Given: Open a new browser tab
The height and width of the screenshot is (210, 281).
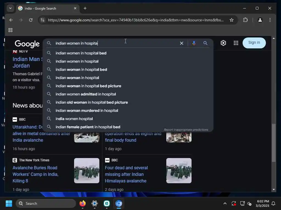Looking at the screenshot, I should [x=85, y=8].
